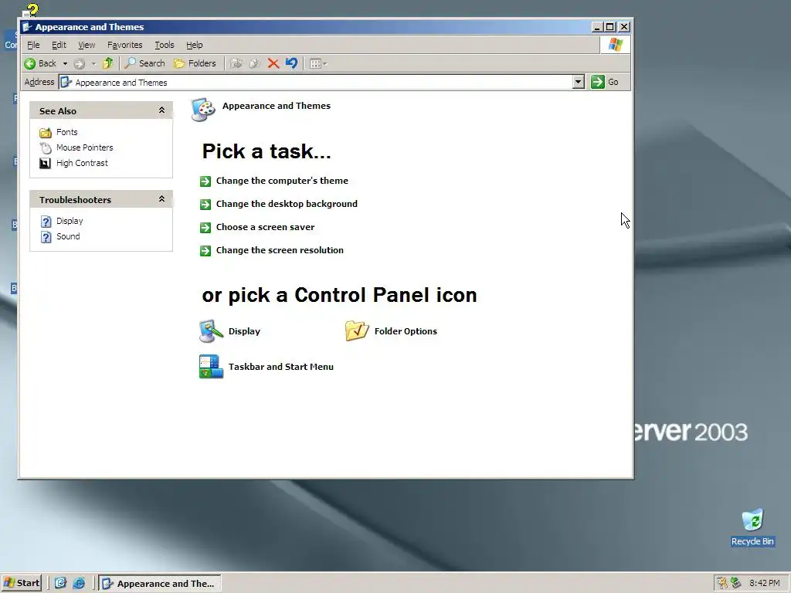Image resolution: width=791 pixels, height=593 pixels.
Task: Click the Display control panel label
Action: coord(244,331)
